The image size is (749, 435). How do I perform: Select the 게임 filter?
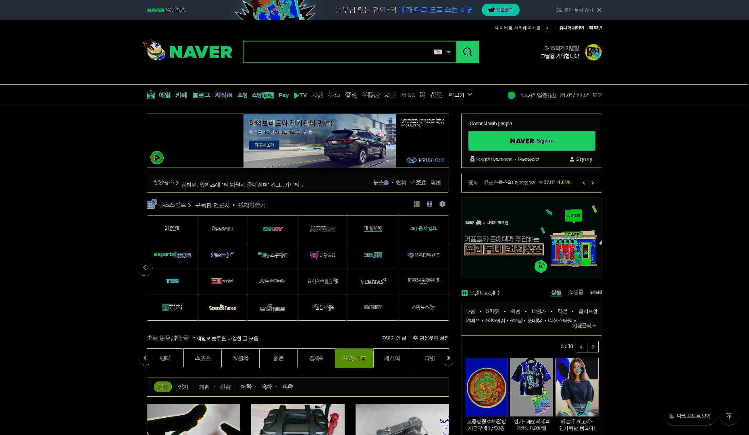204,387
